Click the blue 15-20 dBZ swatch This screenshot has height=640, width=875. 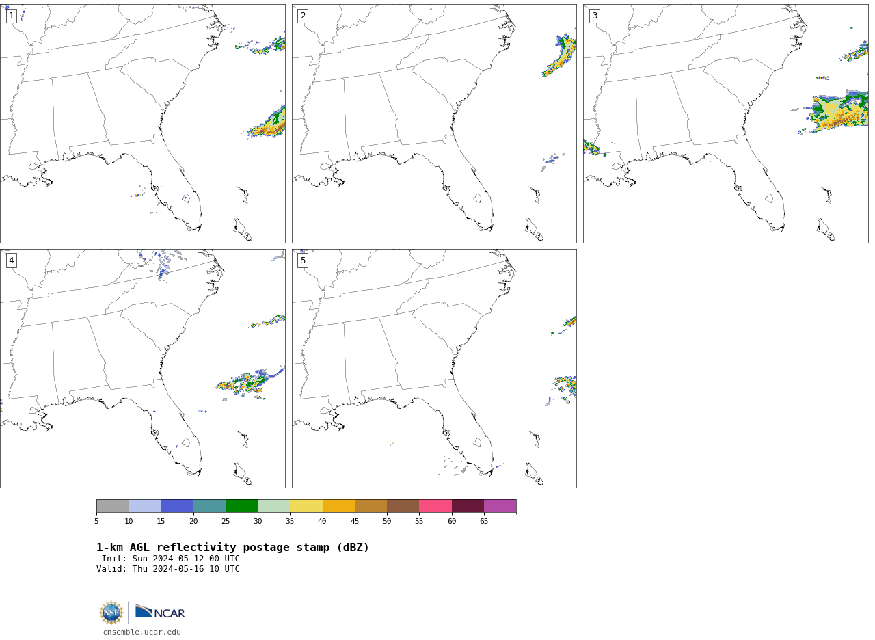click(x=177, y=506)
